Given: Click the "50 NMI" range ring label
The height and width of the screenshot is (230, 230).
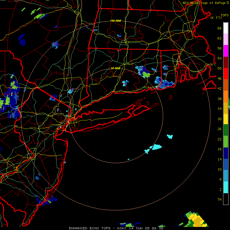Looking at the screenshot, I should (116, 68).
